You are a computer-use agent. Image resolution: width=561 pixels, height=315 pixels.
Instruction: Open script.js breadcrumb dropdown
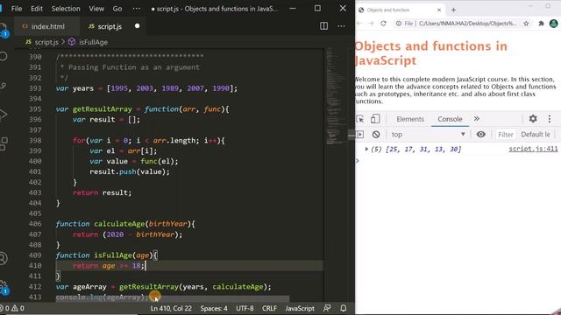point(42,42)
